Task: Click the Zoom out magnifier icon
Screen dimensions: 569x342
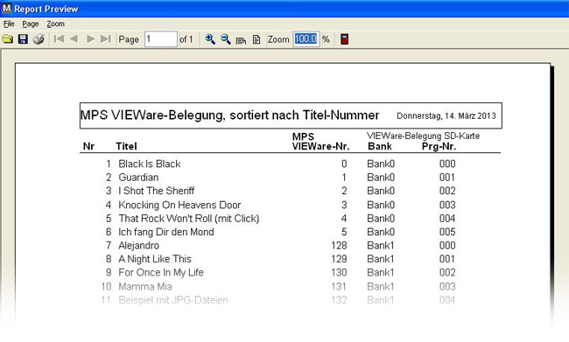Action: tap(226, 38)
